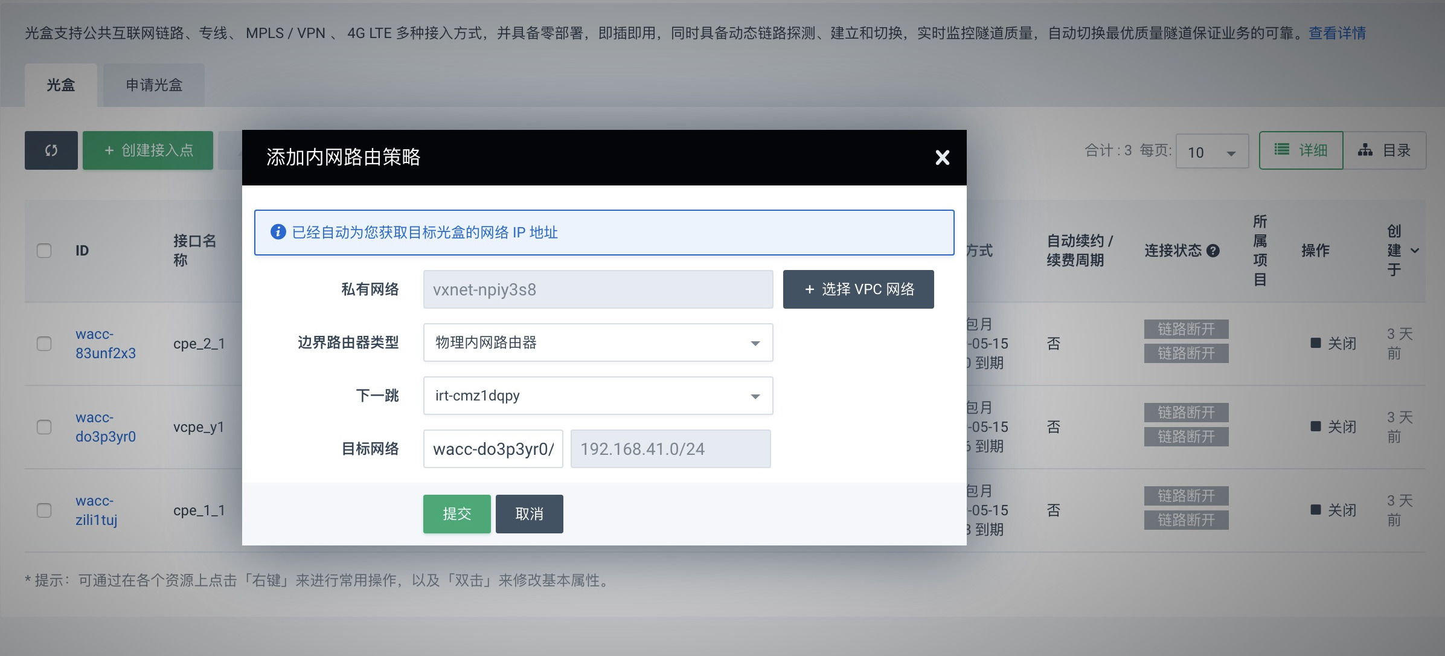Open the wacc-83unf2x3 ID link
The height and width of the screenshot is (656, 1445).
pyautogui.click(x=106, y=344)
